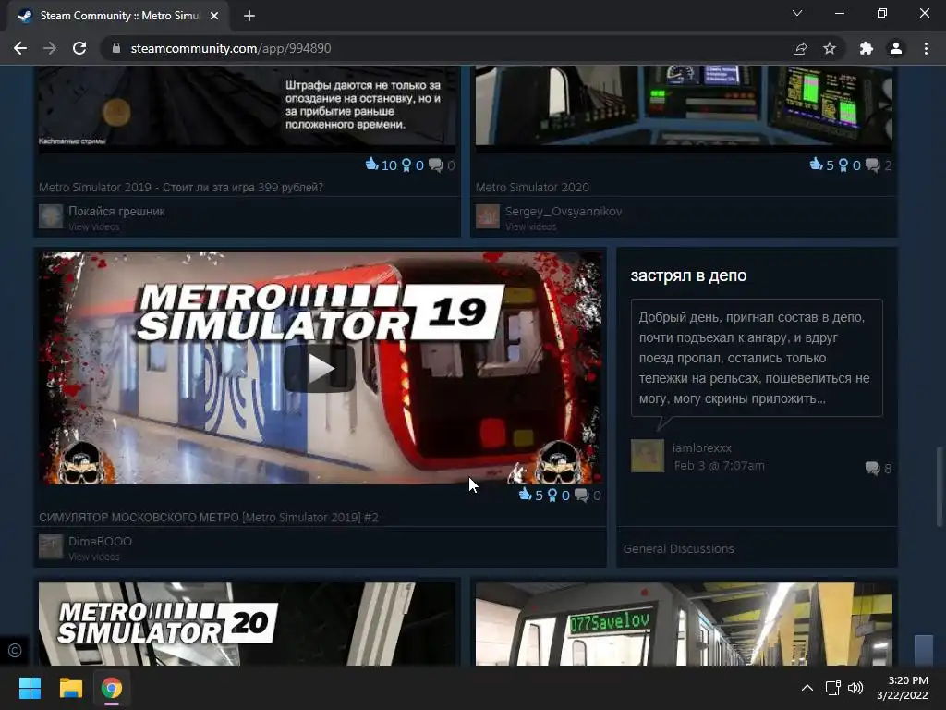Open Sergey_Ovsyannikov profile
946x710 pixels.
point(564,212)
